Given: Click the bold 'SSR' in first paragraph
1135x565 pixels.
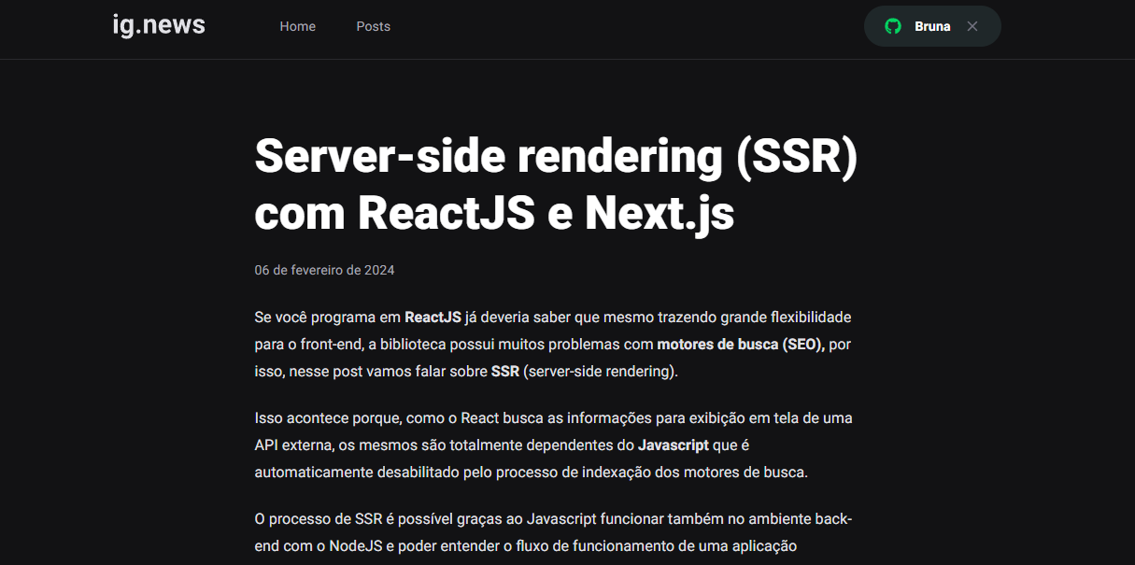Looking at the screenshot, I should (505, 371).
